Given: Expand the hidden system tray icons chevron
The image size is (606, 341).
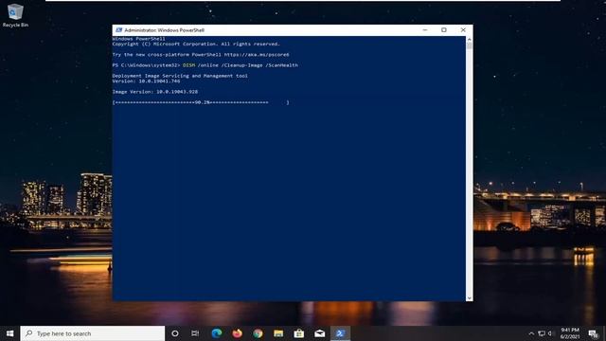Looking at the screenshot, I should tap(531, 333).
